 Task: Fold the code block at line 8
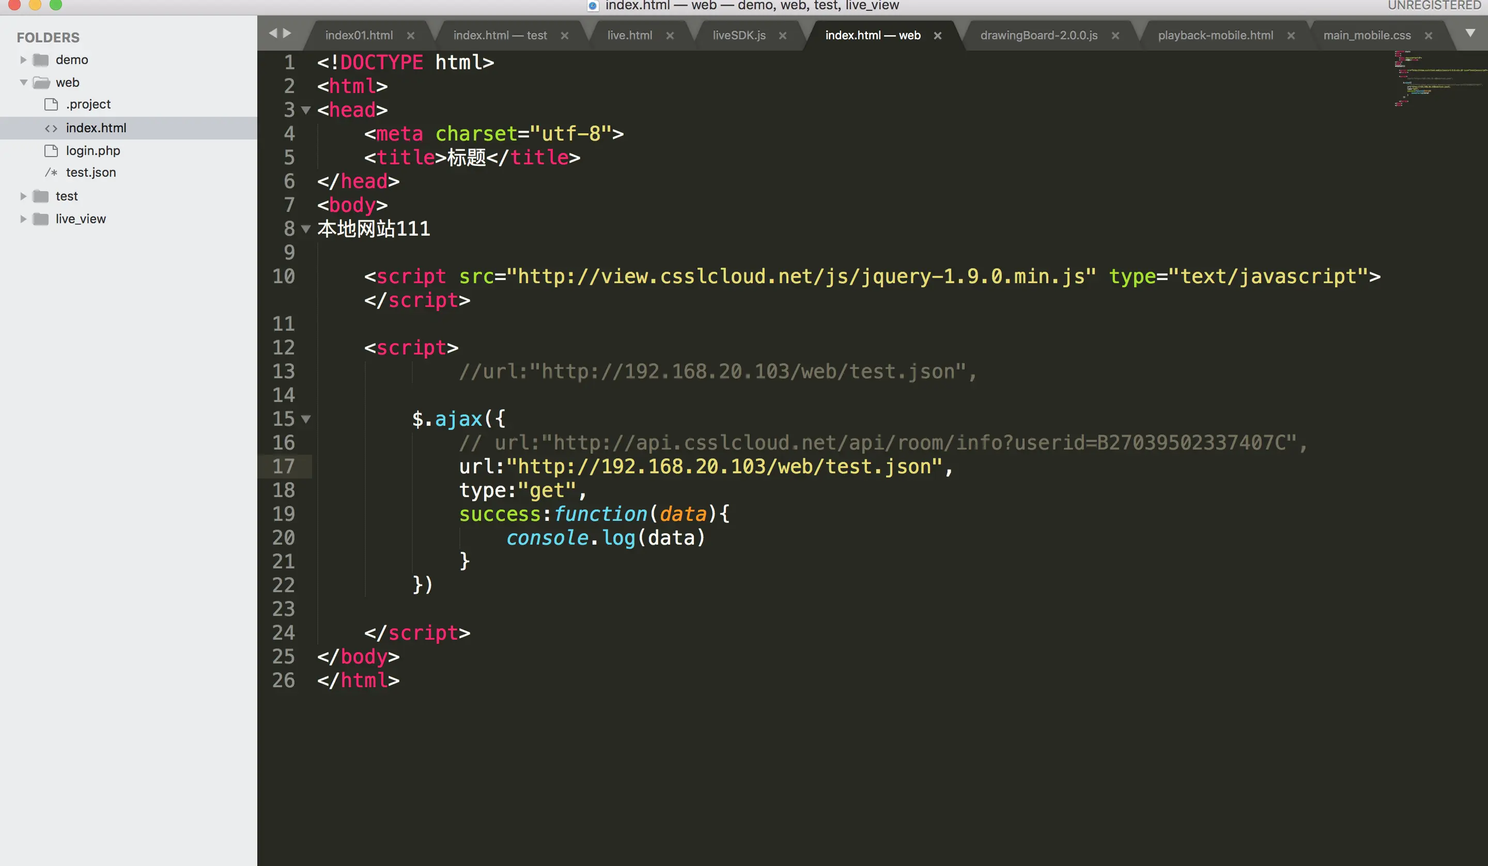coord(306,229)
